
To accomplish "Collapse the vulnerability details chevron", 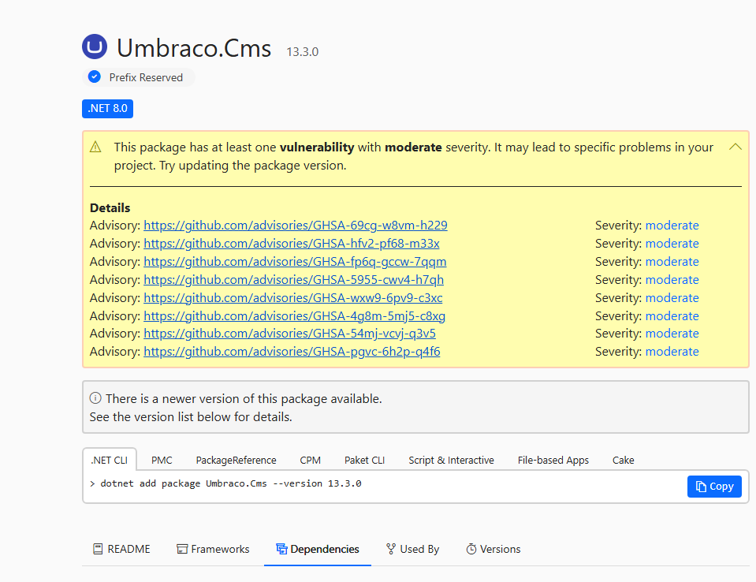I will (735, 147).
